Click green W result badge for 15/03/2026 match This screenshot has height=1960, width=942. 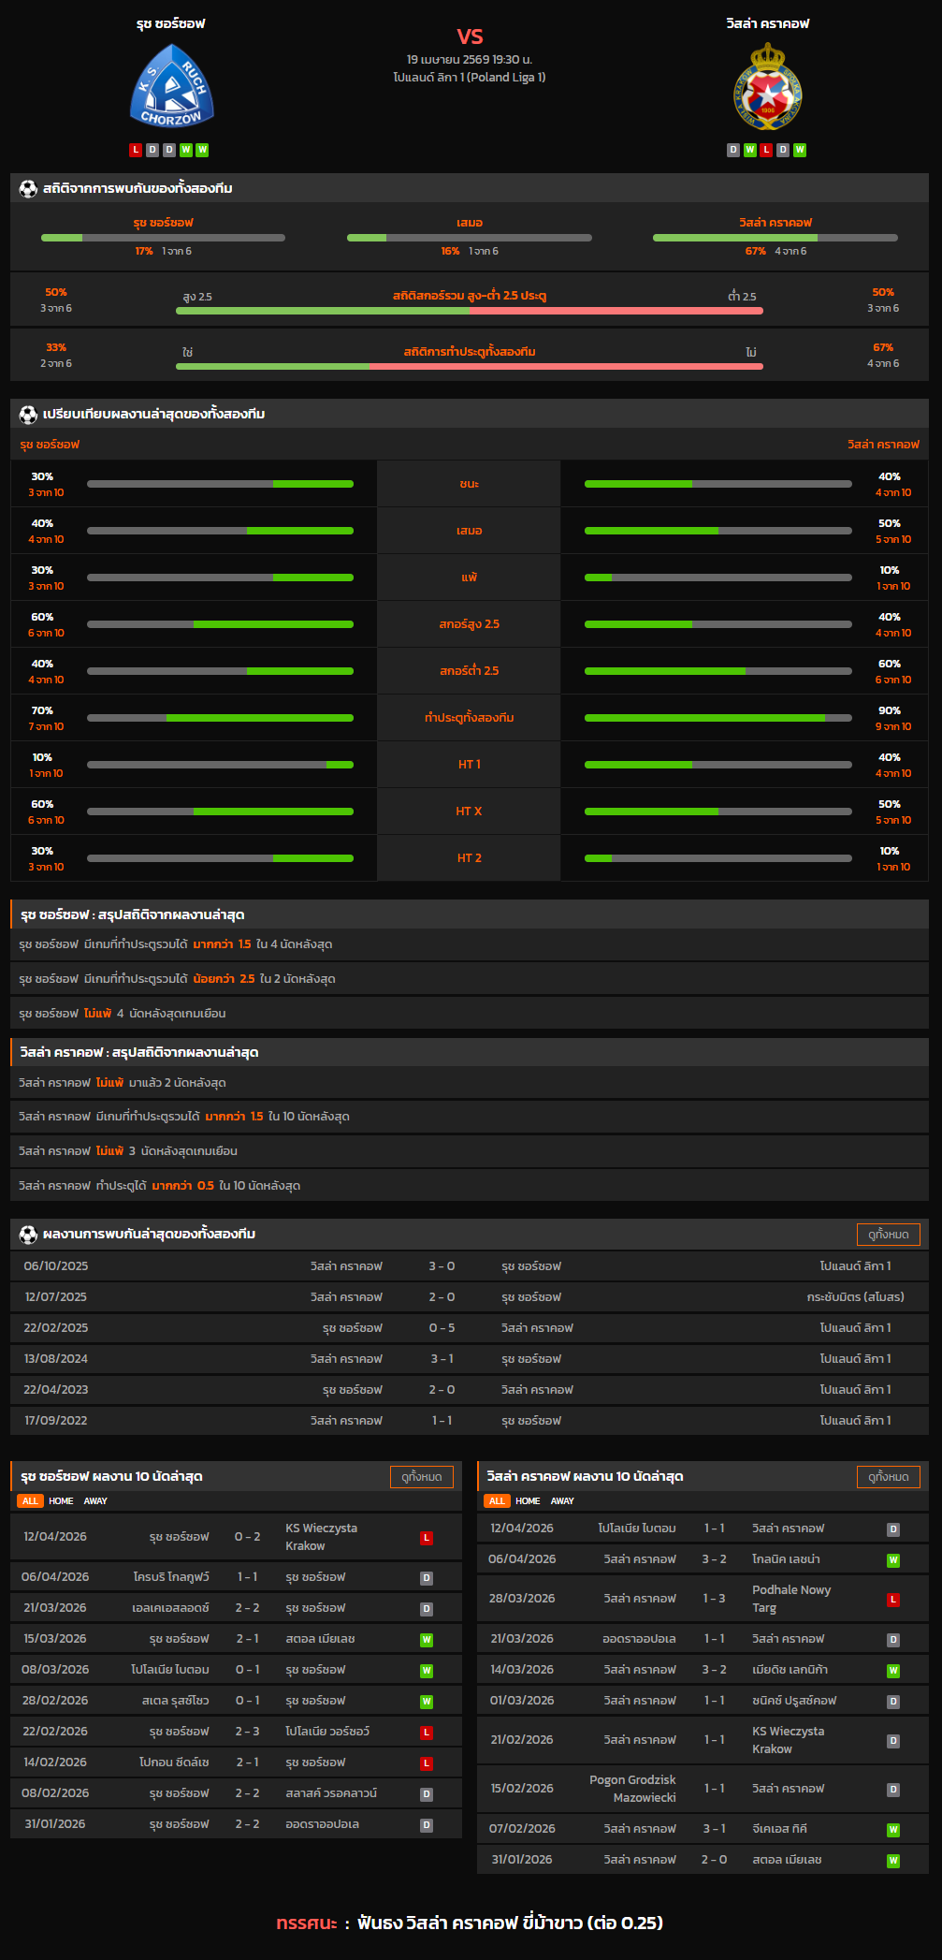(x=427, y=1640)
